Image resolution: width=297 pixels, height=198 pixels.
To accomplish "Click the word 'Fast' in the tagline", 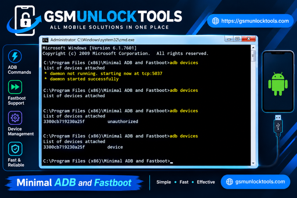I will point(184,182).
